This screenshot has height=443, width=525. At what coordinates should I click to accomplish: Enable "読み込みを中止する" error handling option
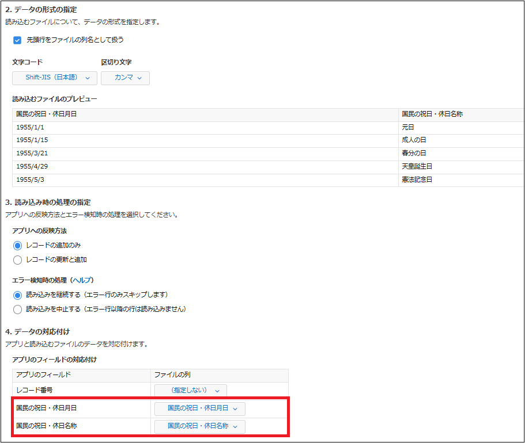coord(17,309)
